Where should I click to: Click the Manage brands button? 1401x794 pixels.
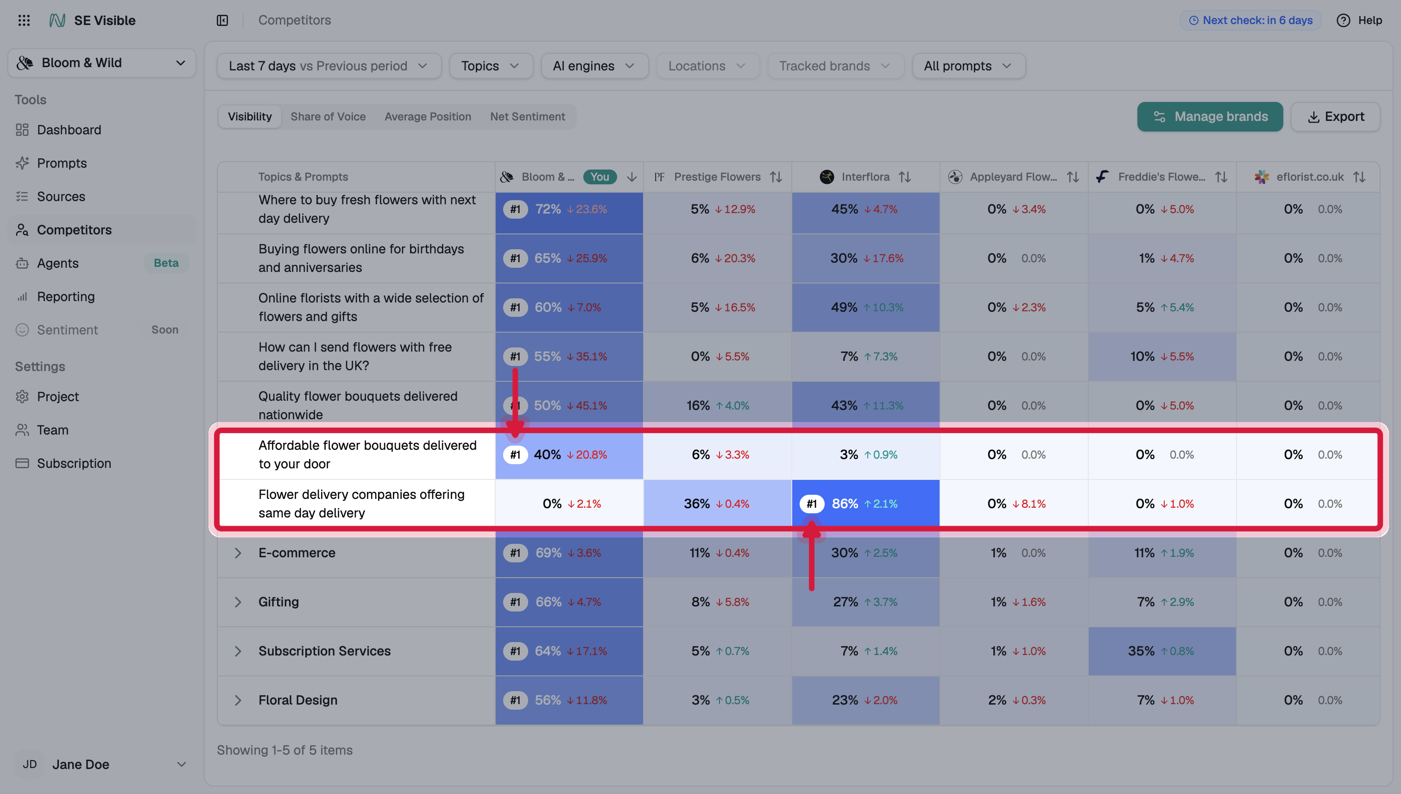pyautogui.click(x=1210, y=117)
